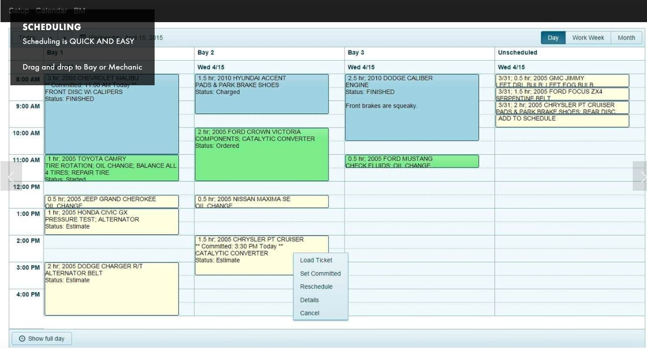Select unscheduled 2005 GMC Jimmy ticket

(x=562, y=81)
